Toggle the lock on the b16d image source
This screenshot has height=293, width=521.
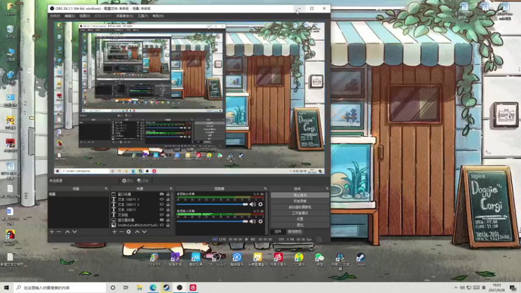(x=168, y=225)
